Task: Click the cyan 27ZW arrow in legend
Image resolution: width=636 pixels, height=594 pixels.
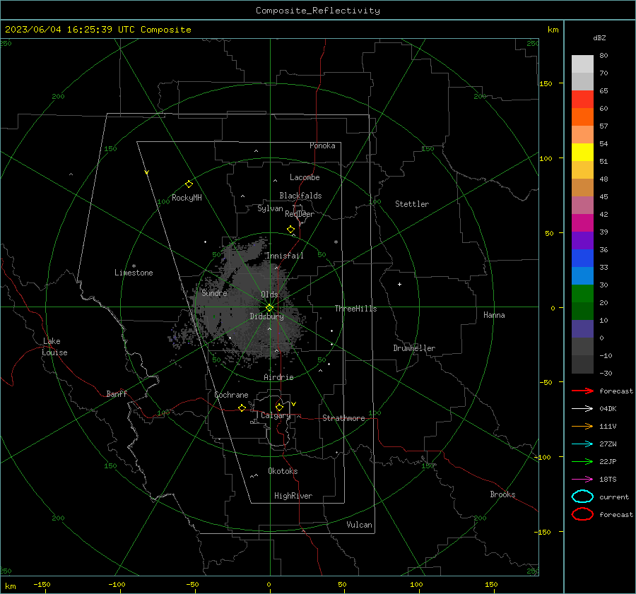Action: coord(582,444)
